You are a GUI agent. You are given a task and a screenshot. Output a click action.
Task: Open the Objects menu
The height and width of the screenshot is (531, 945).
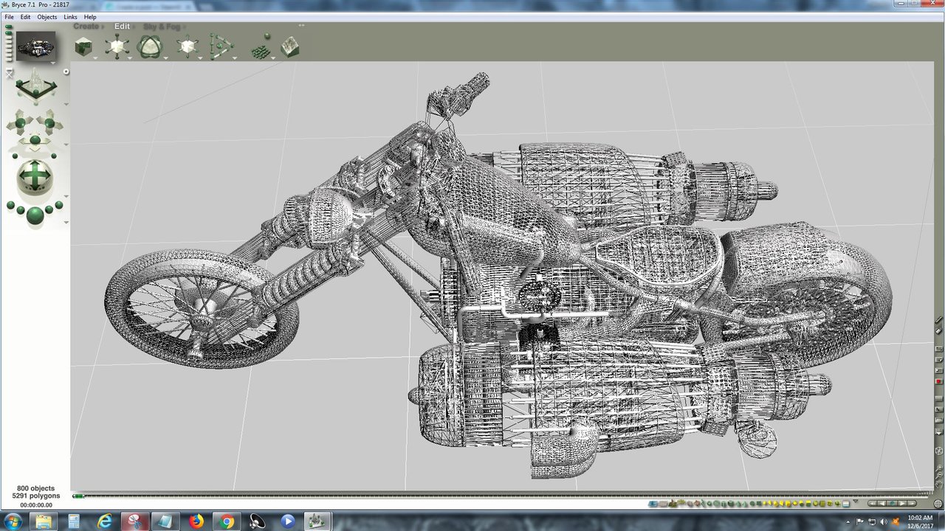click(47, 17)
